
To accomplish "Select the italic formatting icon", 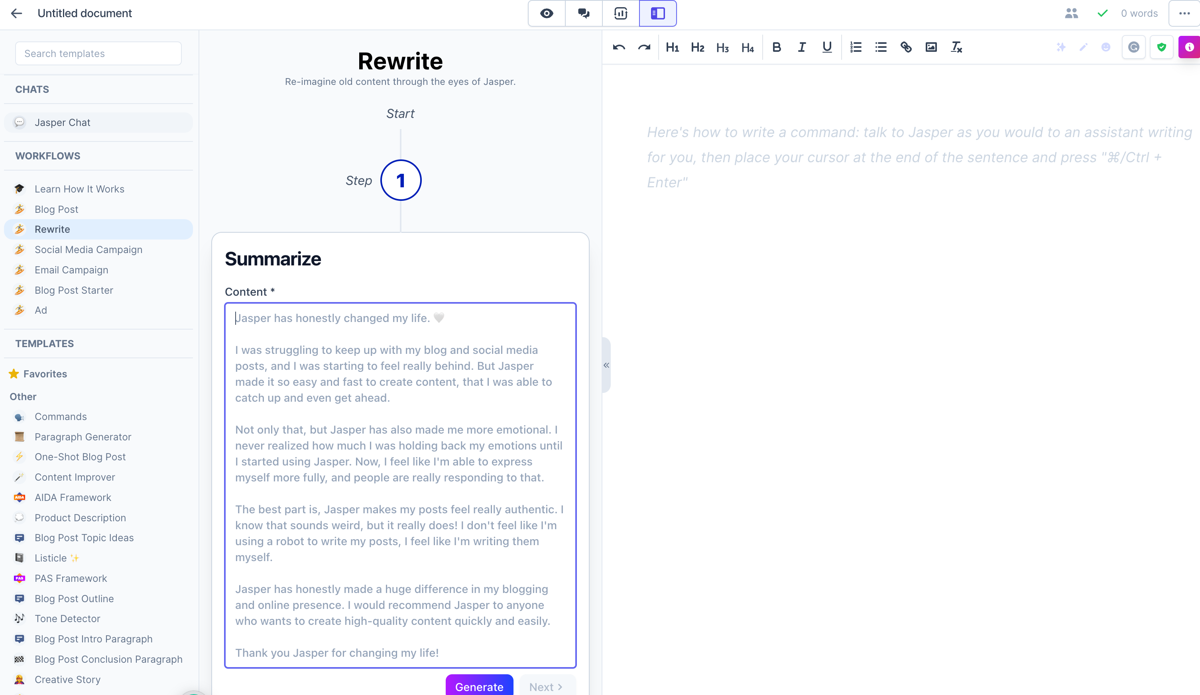I will click(801, 47).
